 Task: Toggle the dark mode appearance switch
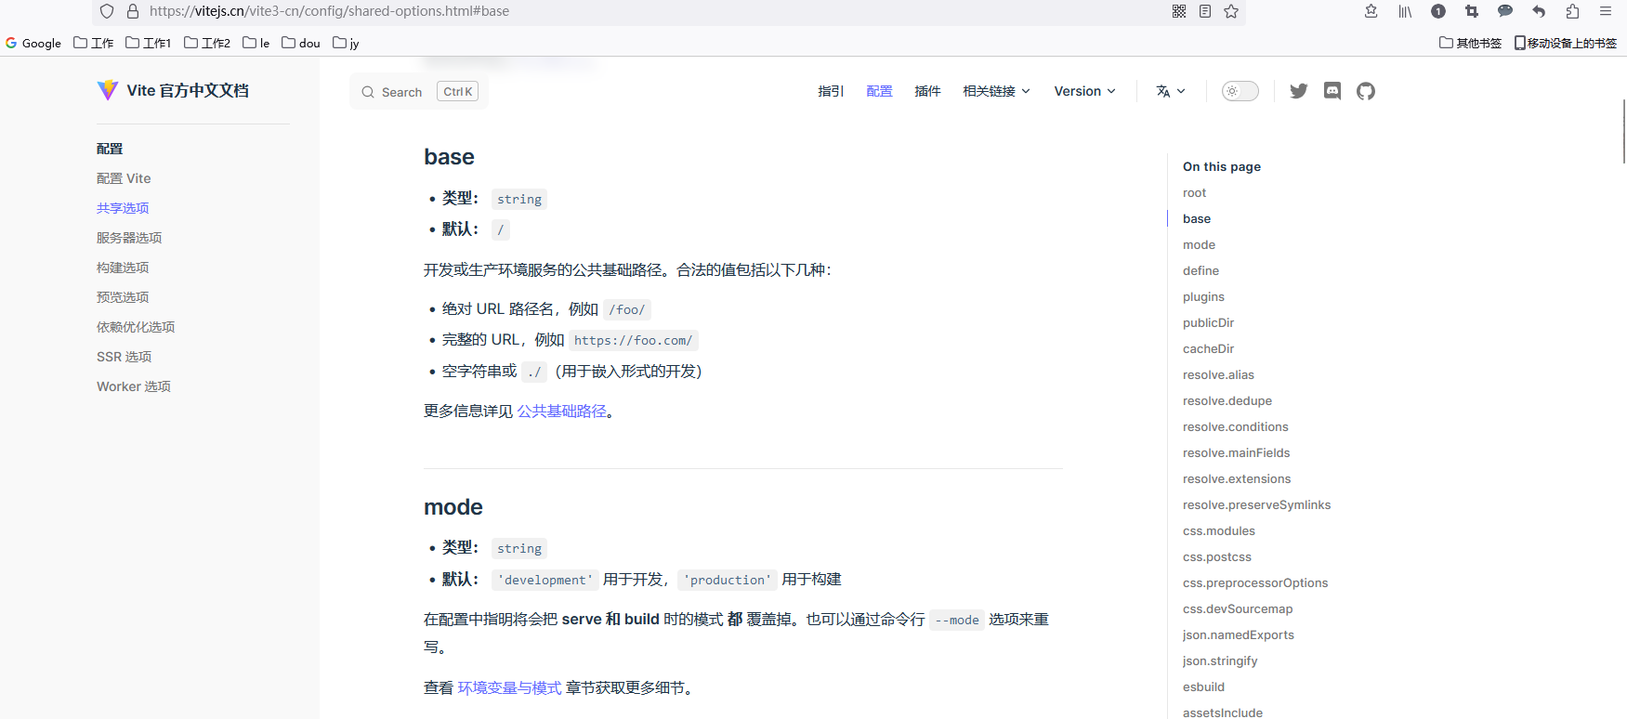click(1240, 91)
